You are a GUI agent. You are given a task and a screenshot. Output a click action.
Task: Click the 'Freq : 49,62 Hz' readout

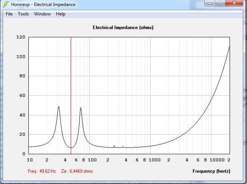[x=42, y=171]
